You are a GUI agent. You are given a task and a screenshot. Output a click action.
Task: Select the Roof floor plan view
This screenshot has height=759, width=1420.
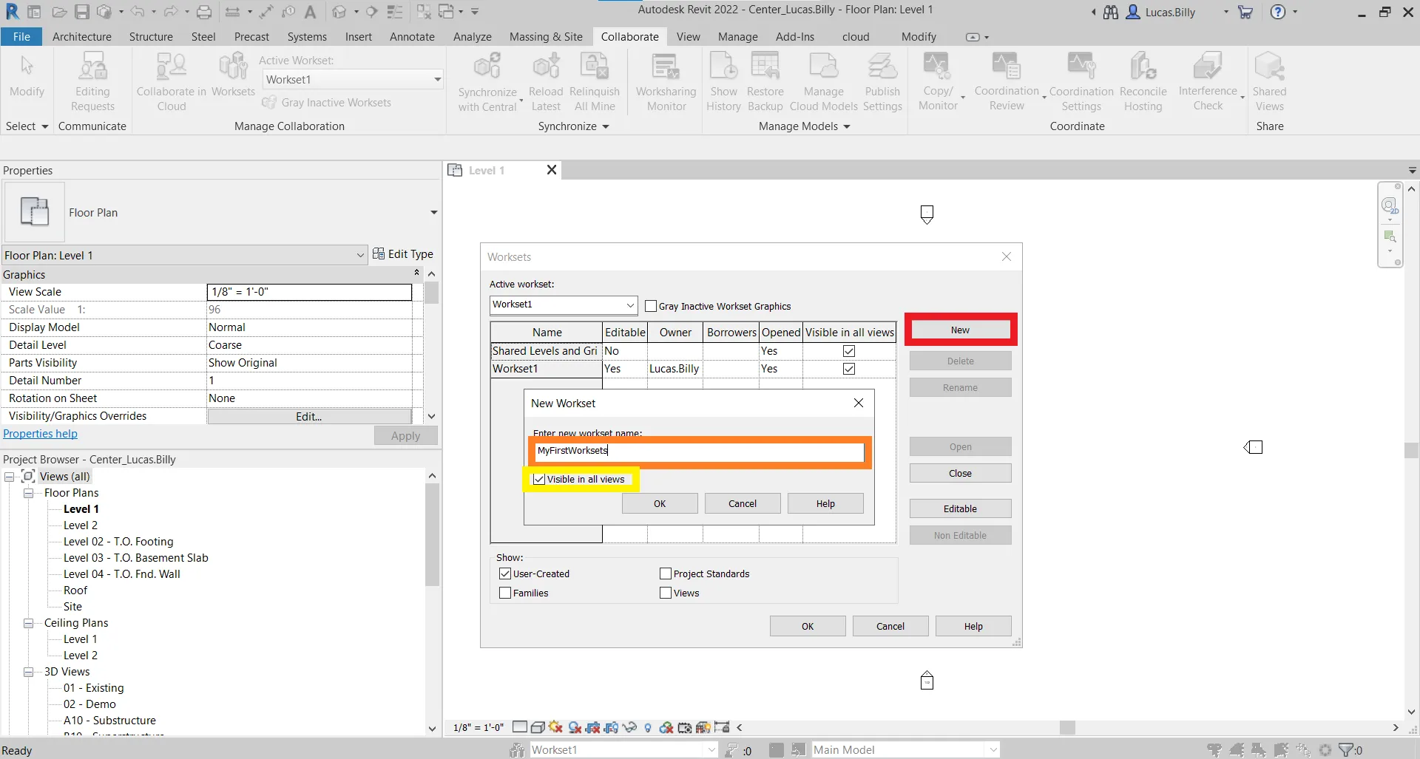[x=75, y=590]
